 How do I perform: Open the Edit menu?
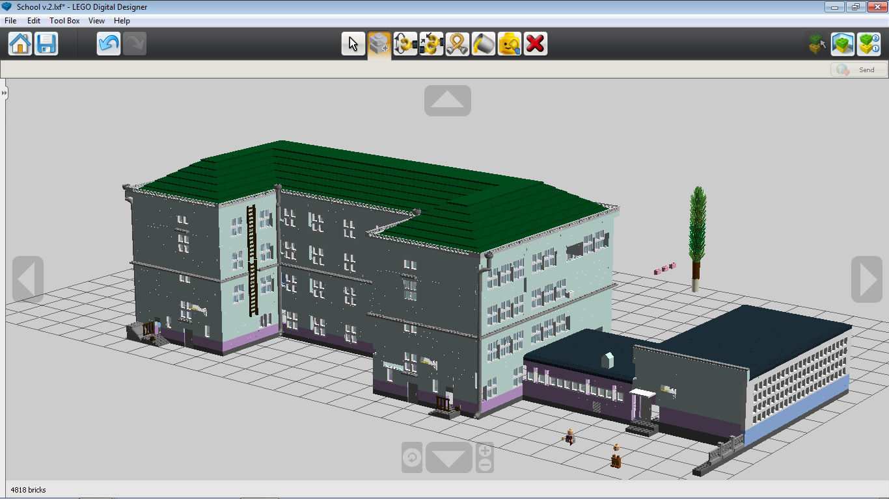pos(34,21)
